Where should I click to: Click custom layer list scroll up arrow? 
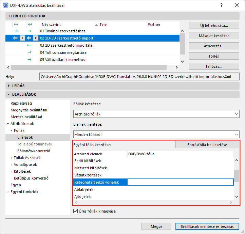[x=237, y=160]
